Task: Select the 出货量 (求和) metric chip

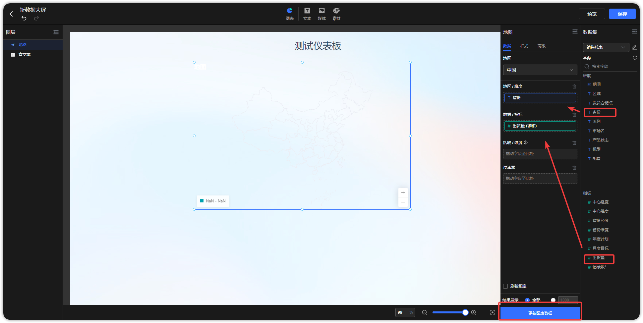Action: 540,126
